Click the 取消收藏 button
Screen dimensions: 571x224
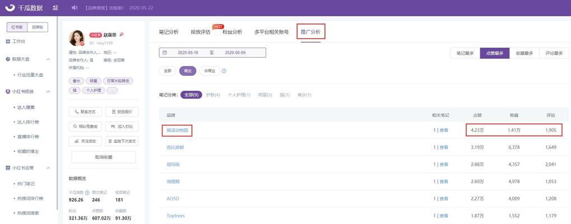click(x=104, y=157)
